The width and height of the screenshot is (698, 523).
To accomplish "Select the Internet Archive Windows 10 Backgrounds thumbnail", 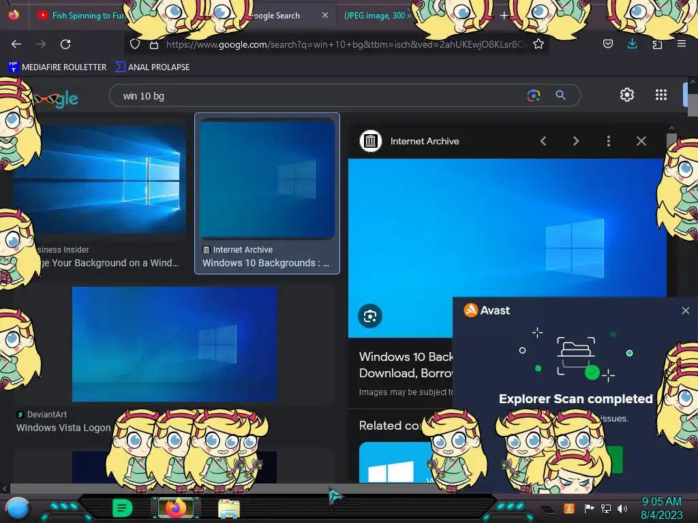I will [267, 179].
